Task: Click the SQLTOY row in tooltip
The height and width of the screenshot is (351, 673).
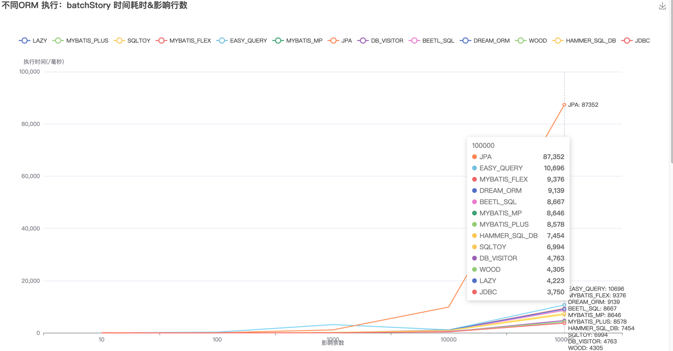Action: [x=518, y=247]
